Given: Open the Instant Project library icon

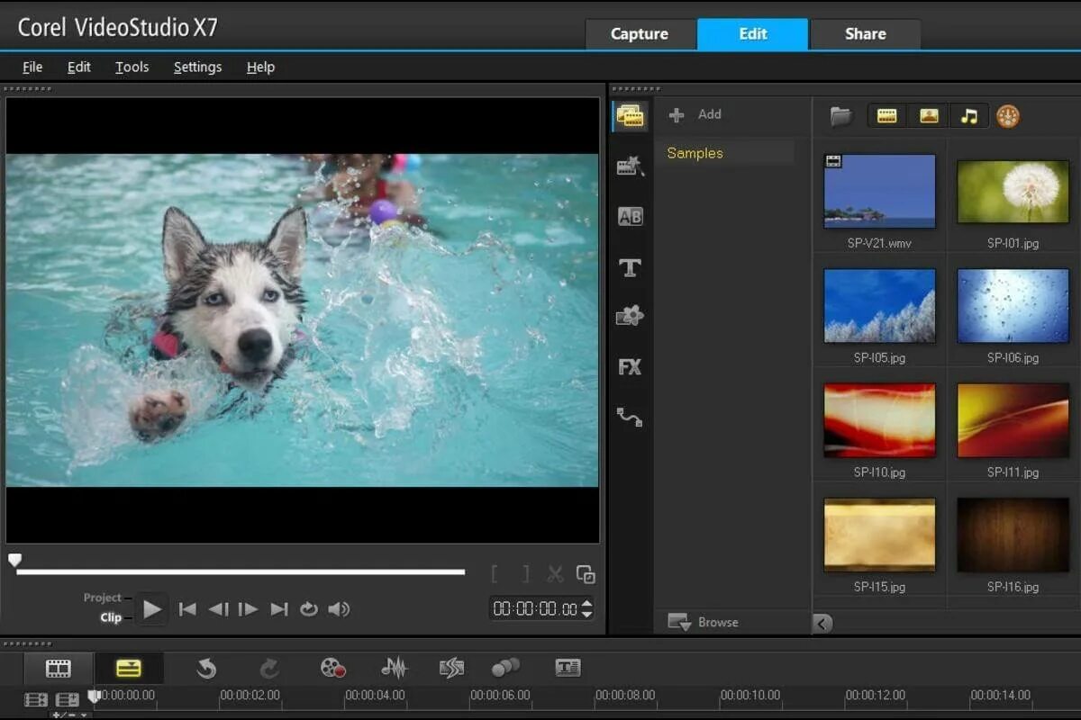Looking at the screenshot, I should 629,166.
